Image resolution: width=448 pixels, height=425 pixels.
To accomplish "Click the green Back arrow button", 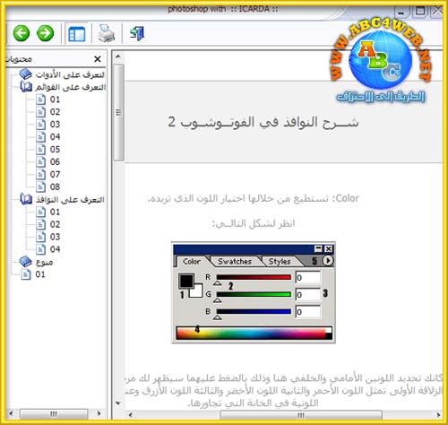I will [x=22, y=33].
